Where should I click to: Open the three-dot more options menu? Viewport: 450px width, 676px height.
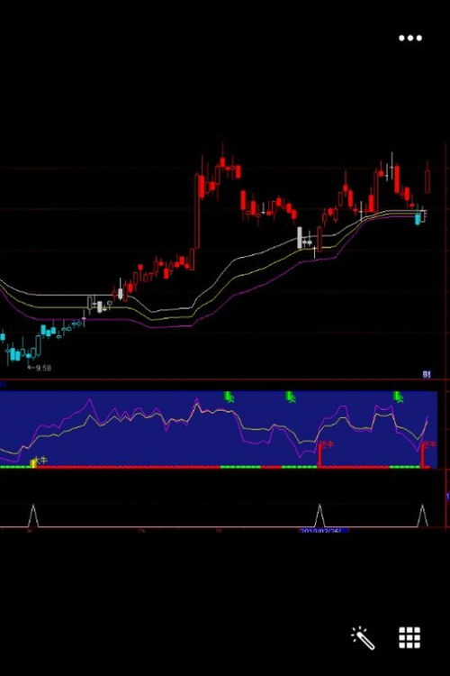coord(410,38)
